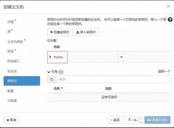Switch to the 源 tab
Viewport: 174px width, 128px height.
pyautogui.click(x=9, y=31)
